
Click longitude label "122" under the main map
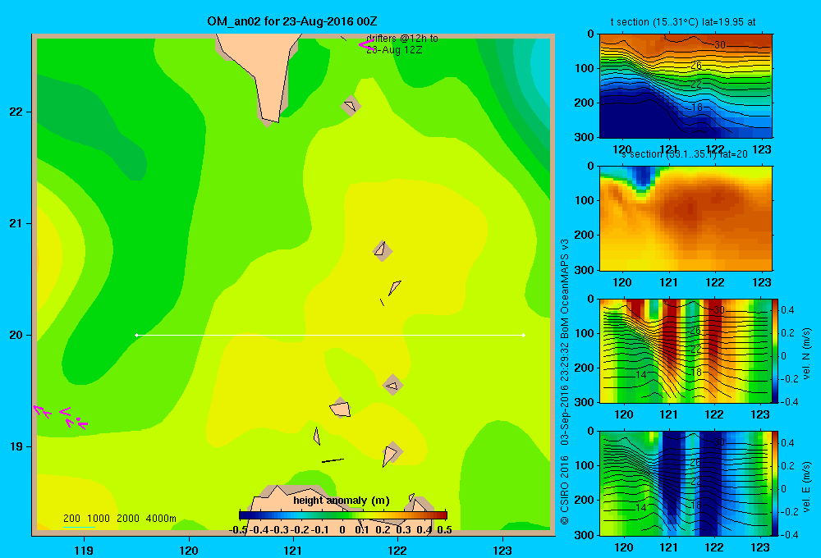pyautogui.click(x=397, y=550)
